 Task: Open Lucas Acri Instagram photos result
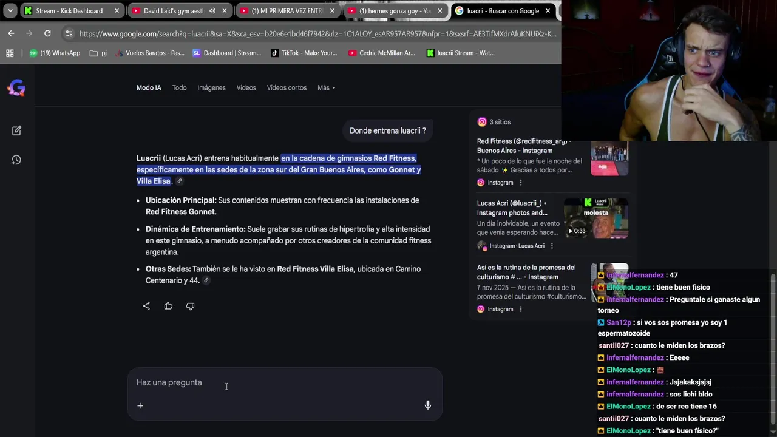pos(512,208)
